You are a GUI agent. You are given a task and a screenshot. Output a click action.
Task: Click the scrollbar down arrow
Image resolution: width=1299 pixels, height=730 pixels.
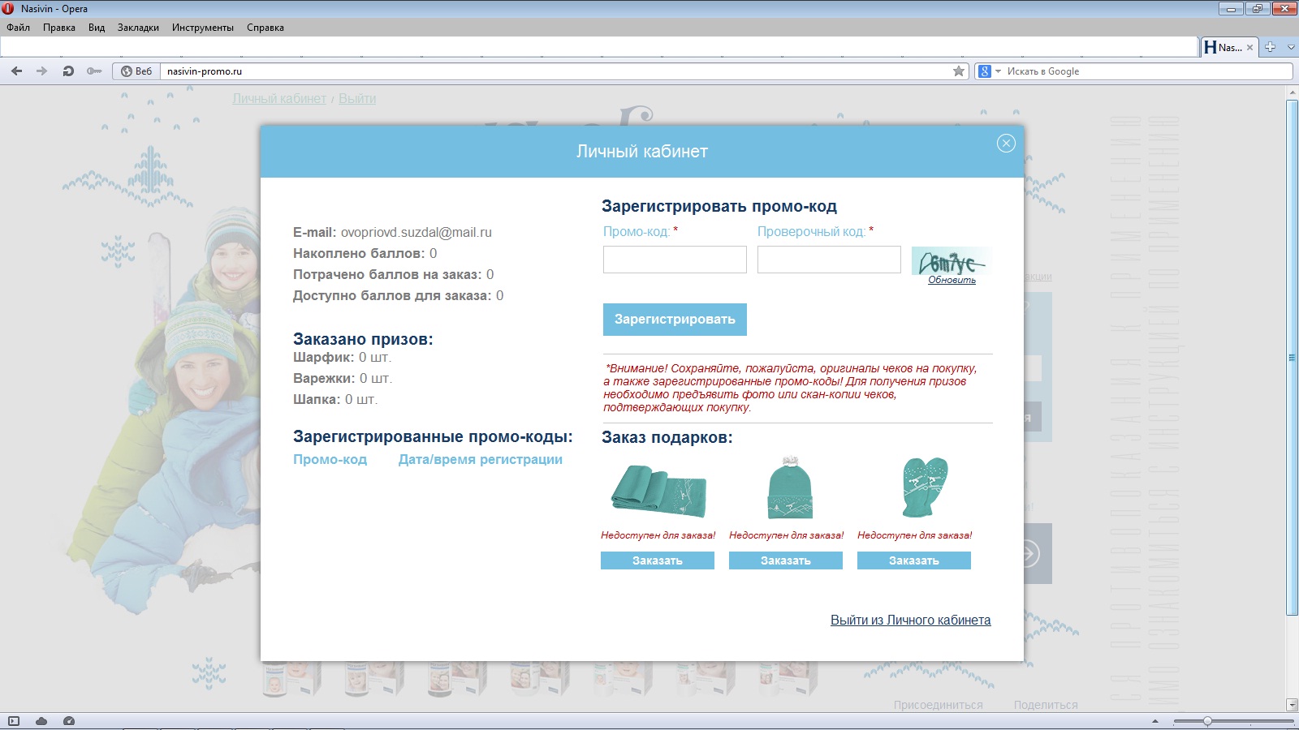click(x=1292, y=706)
